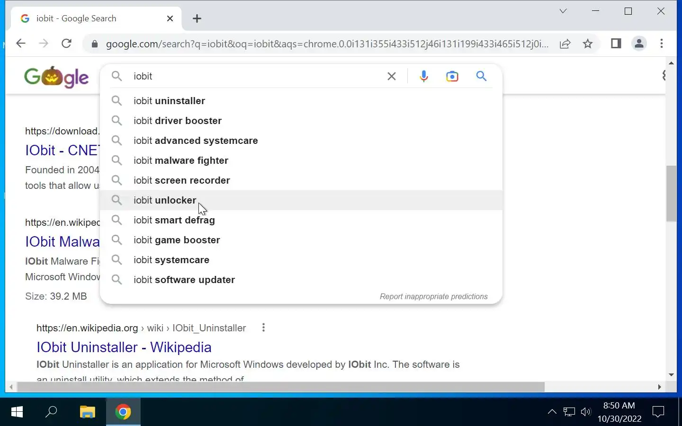Image resolution: width=682 pixels, height=426 pixels.
Task: Close the iobit - Google Search tab
Action: (170, 18)
